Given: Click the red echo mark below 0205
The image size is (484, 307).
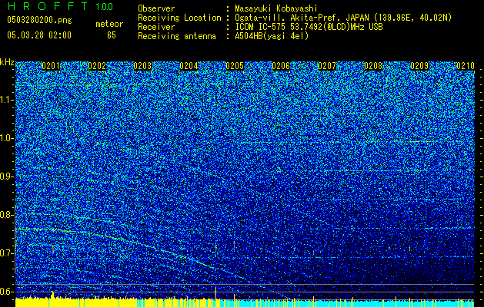Looking at the screenshot, I should tap(234, 244).
